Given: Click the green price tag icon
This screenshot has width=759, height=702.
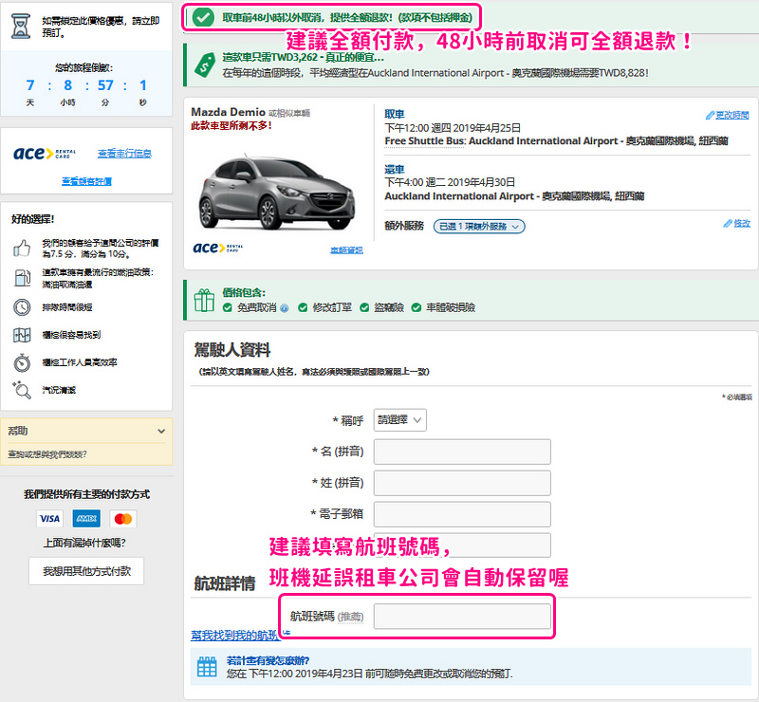Looking at the screenshot, I should click(x=205, y=65).
